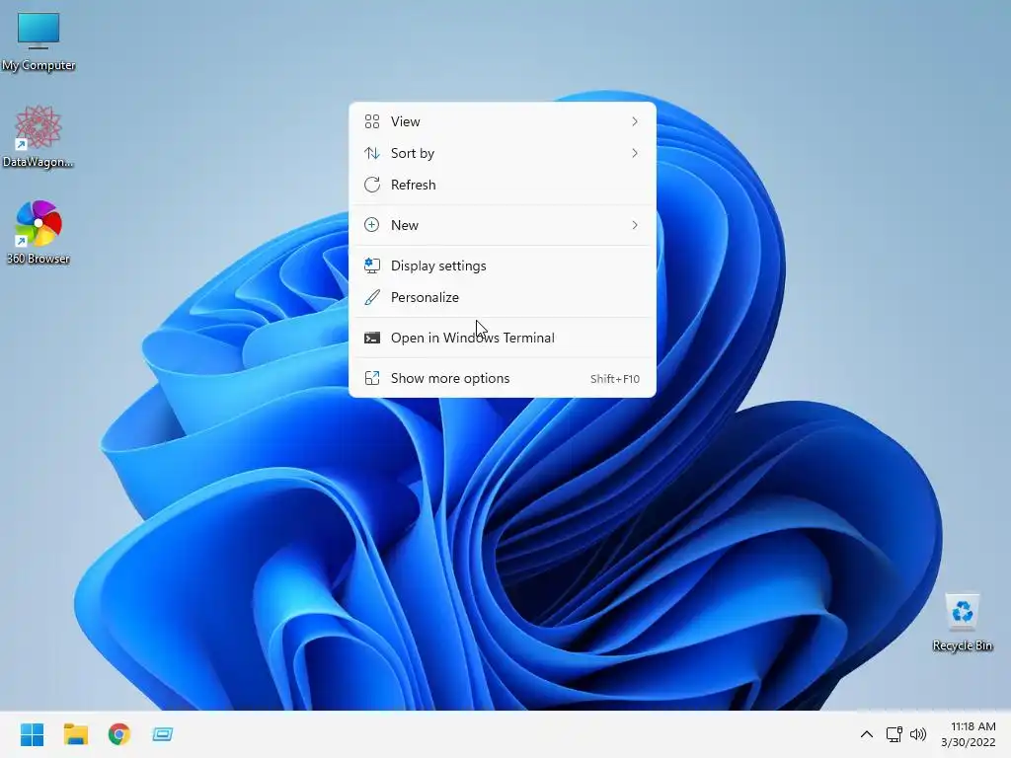Open the Windows Start menu
1011x758 pixels.
[x=32, y=734]
